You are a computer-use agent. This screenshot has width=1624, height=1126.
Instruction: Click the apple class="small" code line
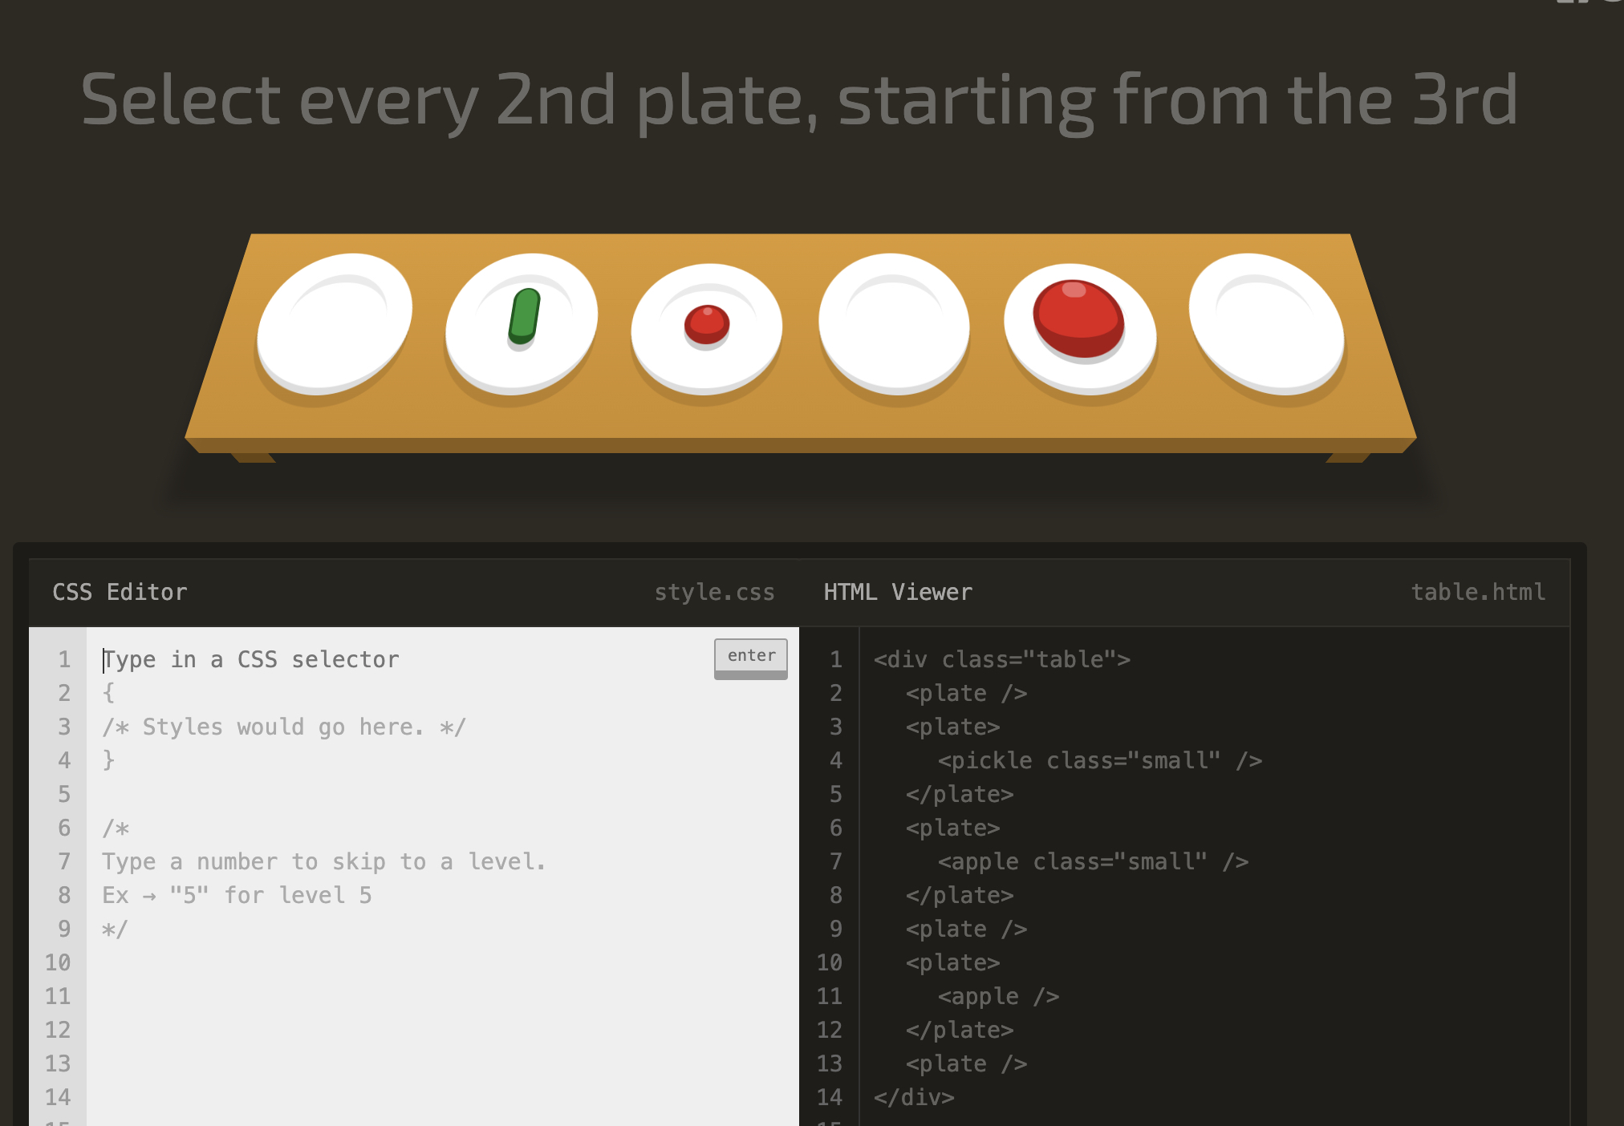click(1093, 861)
